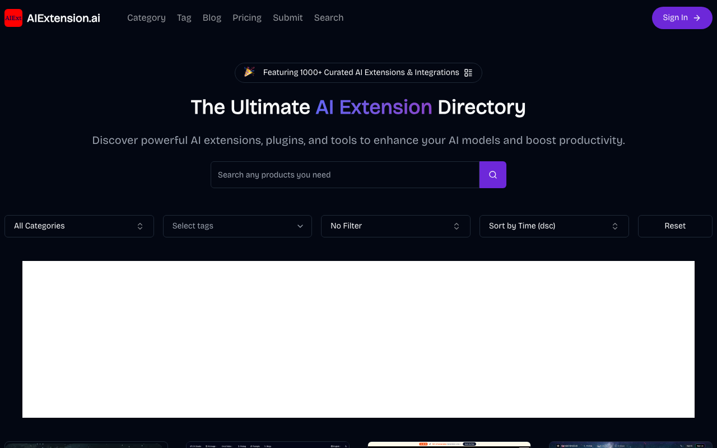
Task: Open the Featuring 1000+ Curated AI Extensions banner
Action: (x=358, y=73)
